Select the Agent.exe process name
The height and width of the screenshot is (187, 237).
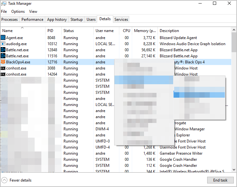[14, 38]
